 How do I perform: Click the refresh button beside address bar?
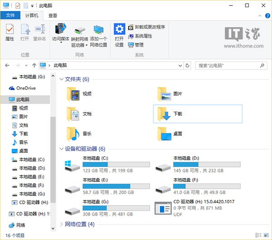tap(188, 66)
